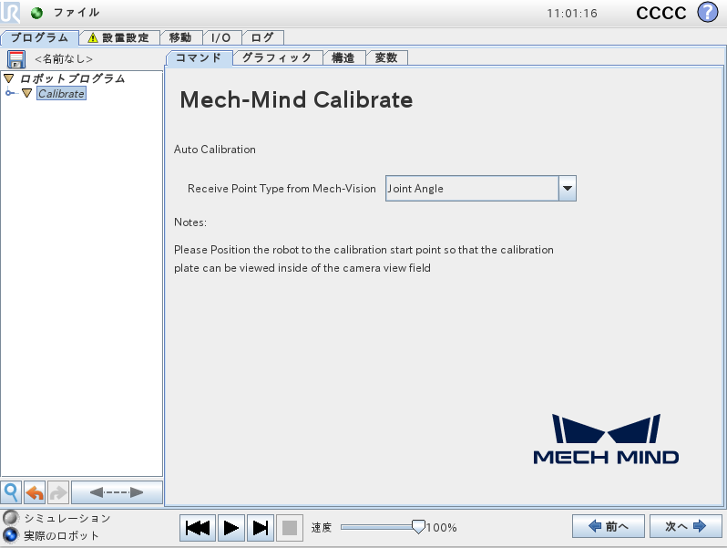
Task: Switch to the I/O tab
Action: pyautogui.click(x=221, y=37)
